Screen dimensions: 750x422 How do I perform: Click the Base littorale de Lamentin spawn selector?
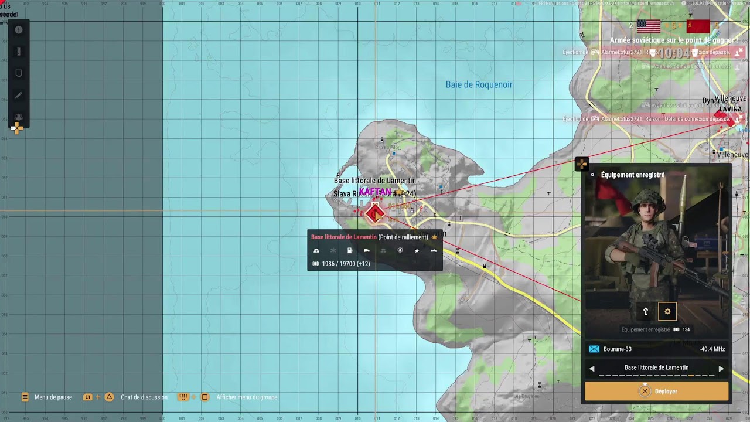coord(656,368)
